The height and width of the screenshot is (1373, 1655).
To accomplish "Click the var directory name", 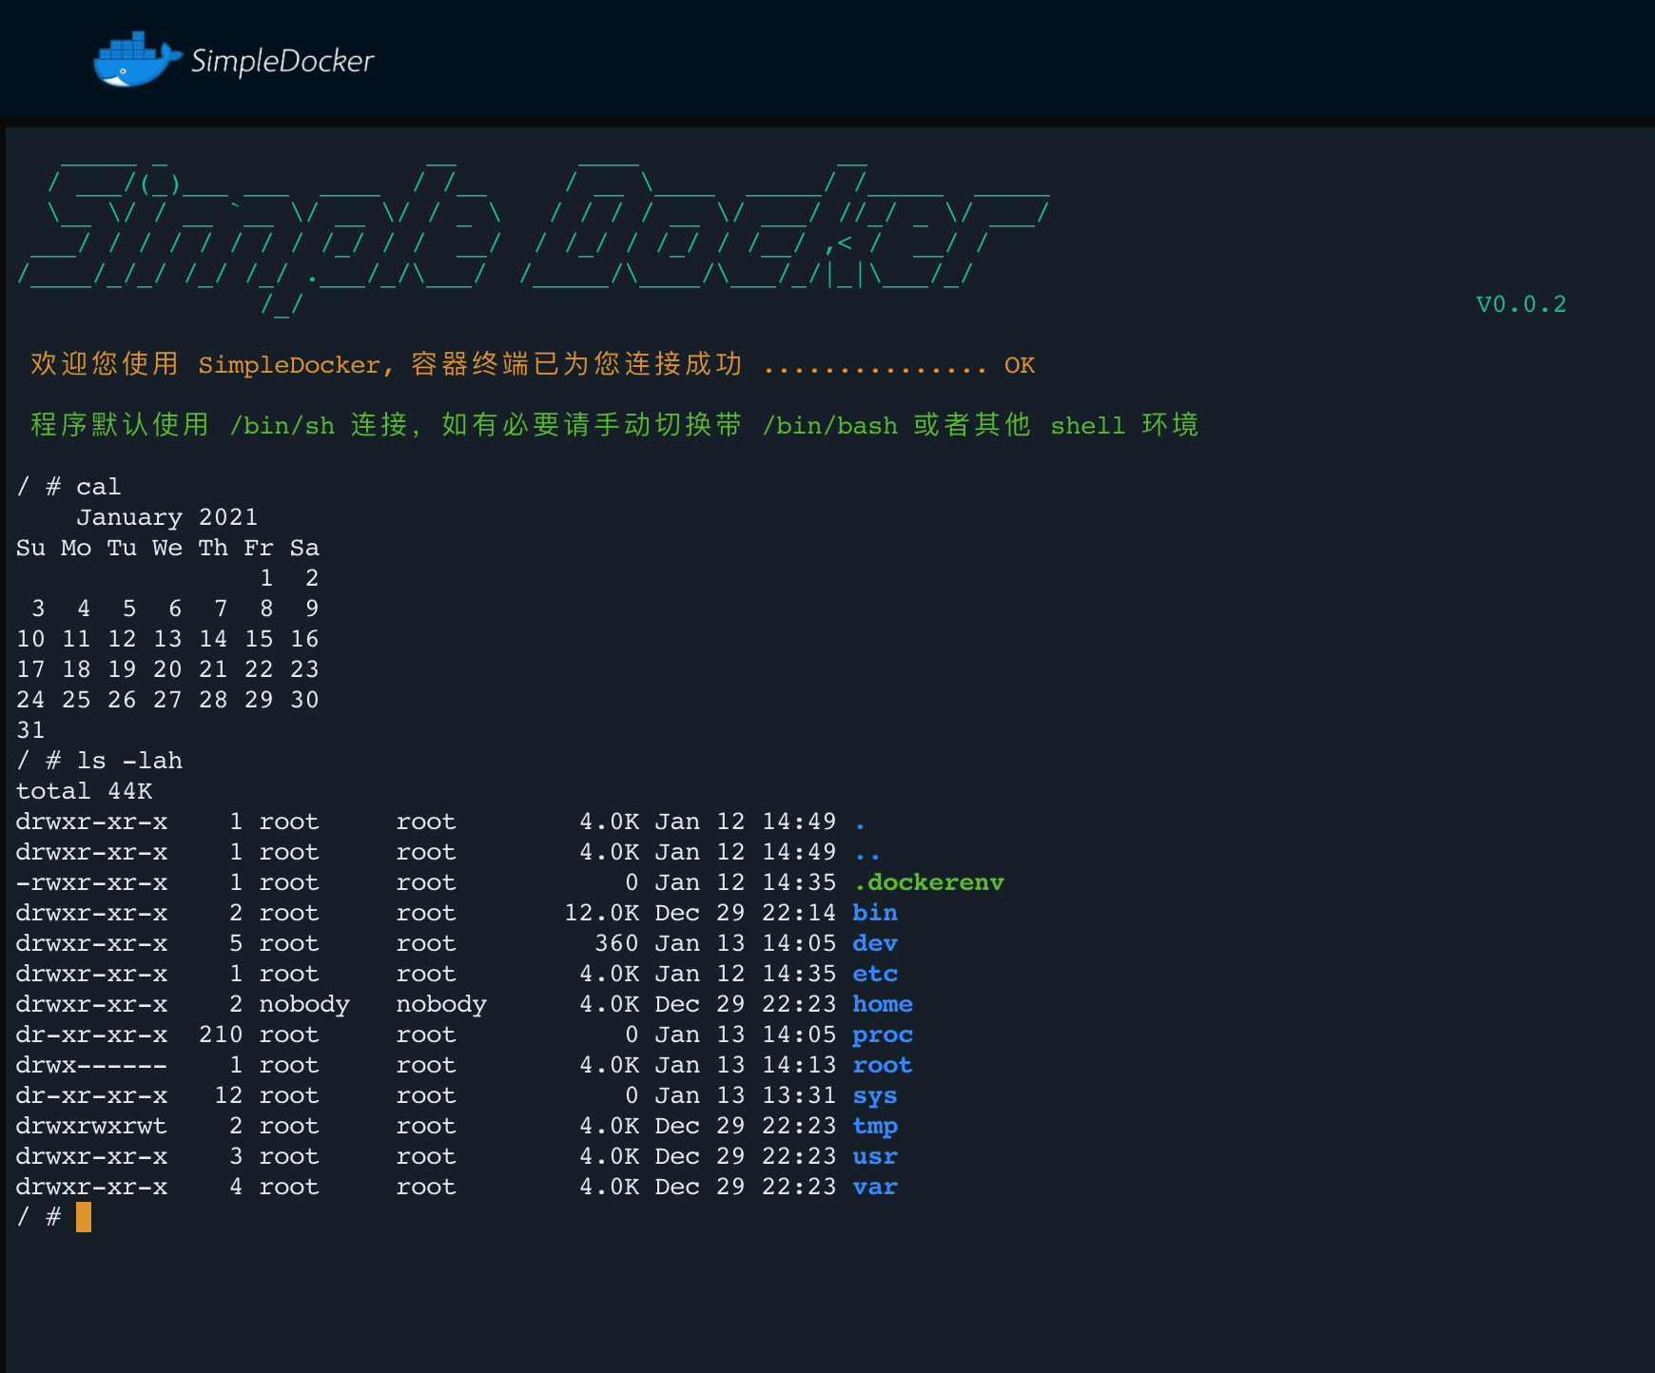I will click(x=875, y=1187).
